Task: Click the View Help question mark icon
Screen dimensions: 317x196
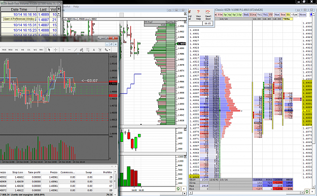Action: pyautogui.click(x=198, y=12)
